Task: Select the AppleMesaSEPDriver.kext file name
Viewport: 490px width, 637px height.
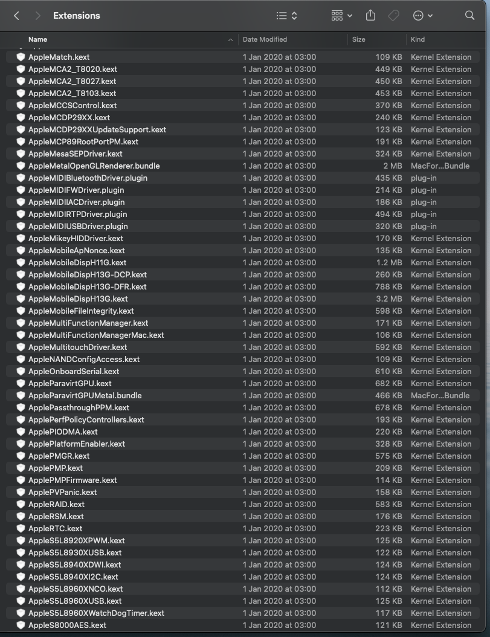Action: click(75, 154)
